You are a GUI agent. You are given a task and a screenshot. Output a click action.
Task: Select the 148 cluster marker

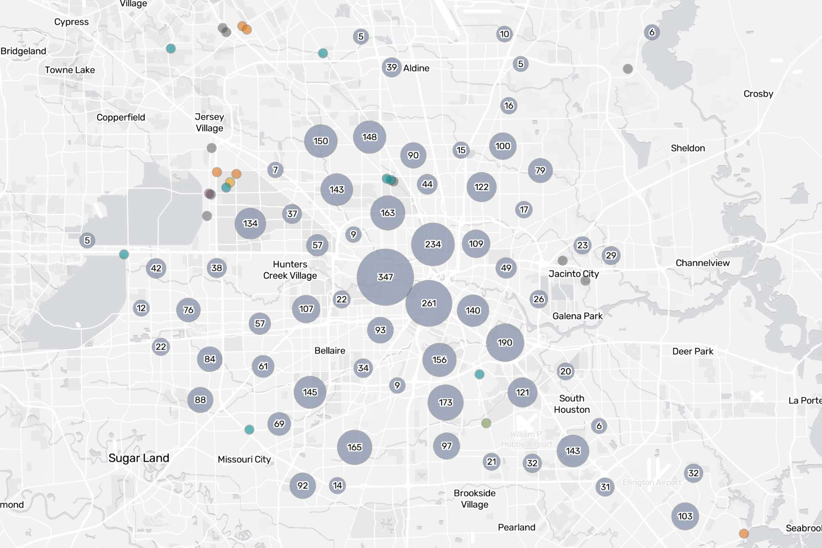click(369, 136)
